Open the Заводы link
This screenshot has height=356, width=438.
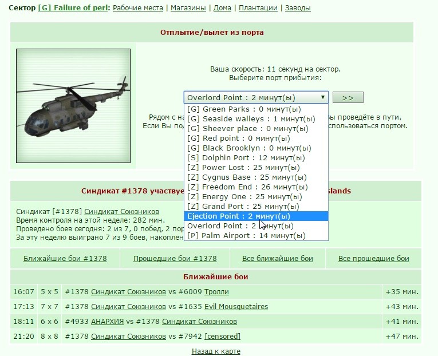click(298, 8)
